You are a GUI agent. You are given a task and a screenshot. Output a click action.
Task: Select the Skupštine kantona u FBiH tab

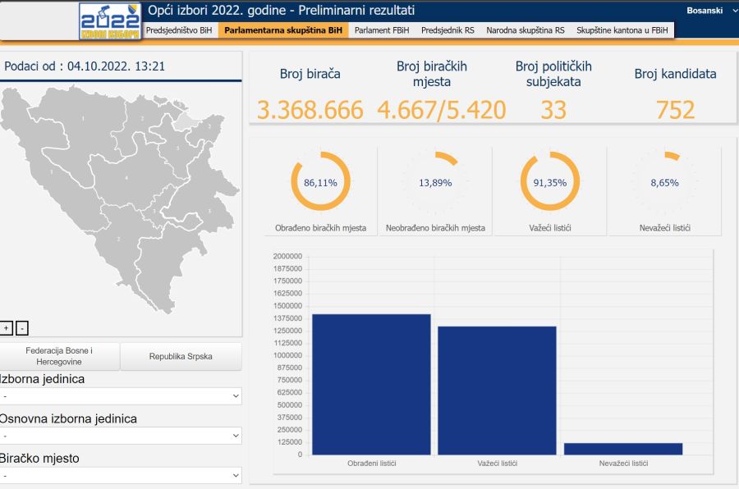pyautogui.click(x=622, y=30)
